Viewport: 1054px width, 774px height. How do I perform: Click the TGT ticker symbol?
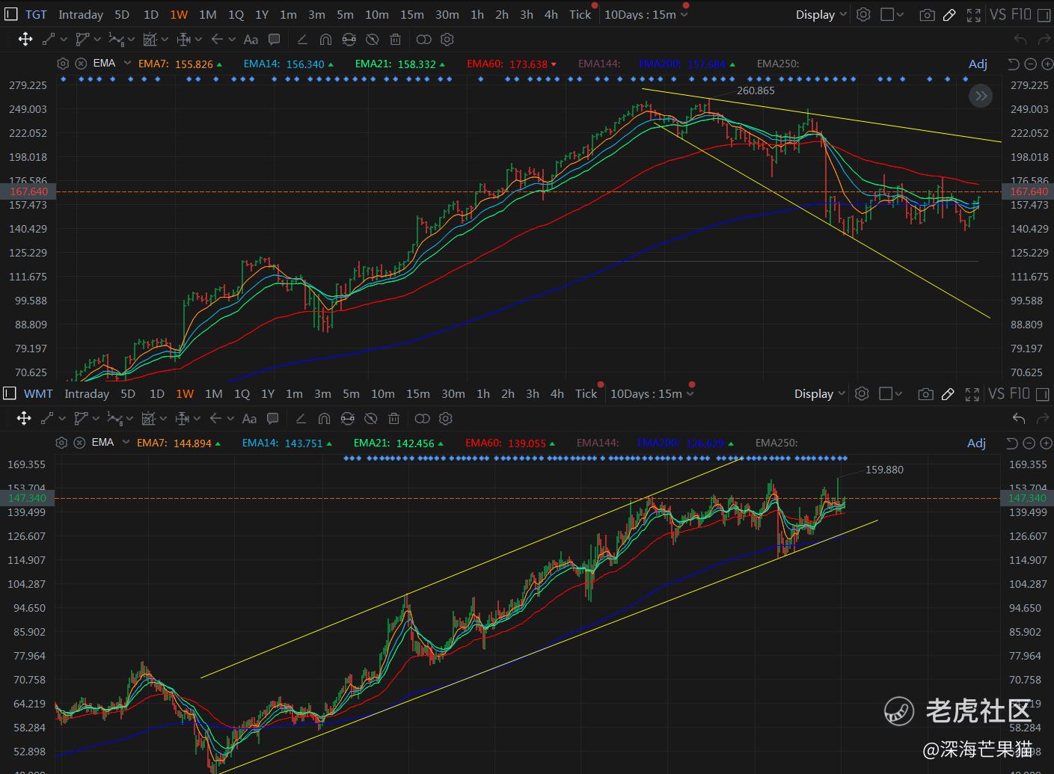click(36, 15)
